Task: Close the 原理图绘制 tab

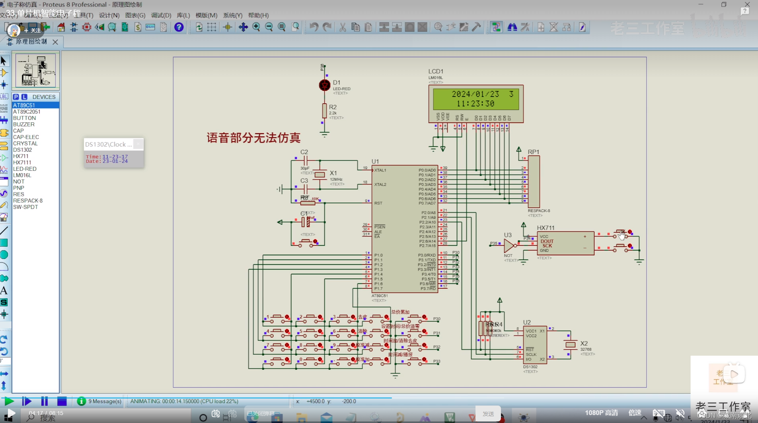Action: (55, 42)
